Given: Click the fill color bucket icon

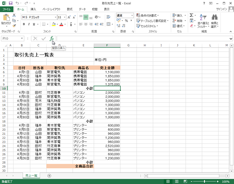Looking at the screenshot, I should tap(54, 24).
